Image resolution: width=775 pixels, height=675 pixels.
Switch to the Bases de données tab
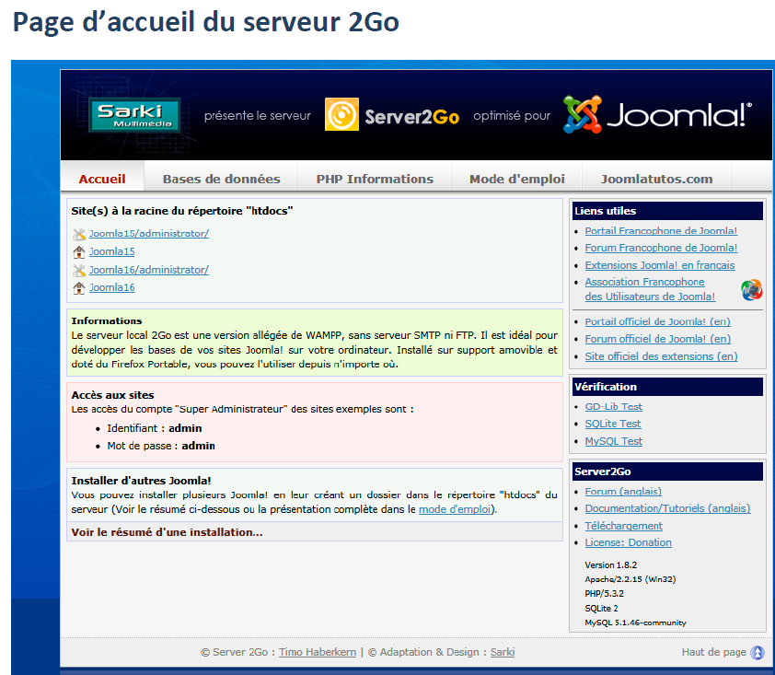pyautogui.click(x=221, y=179)
